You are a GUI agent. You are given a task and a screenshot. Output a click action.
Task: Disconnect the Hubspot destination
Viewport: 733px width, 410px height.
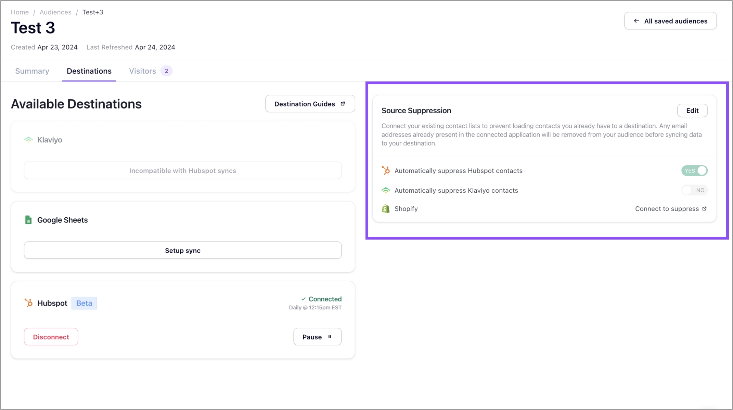[51, 337]
